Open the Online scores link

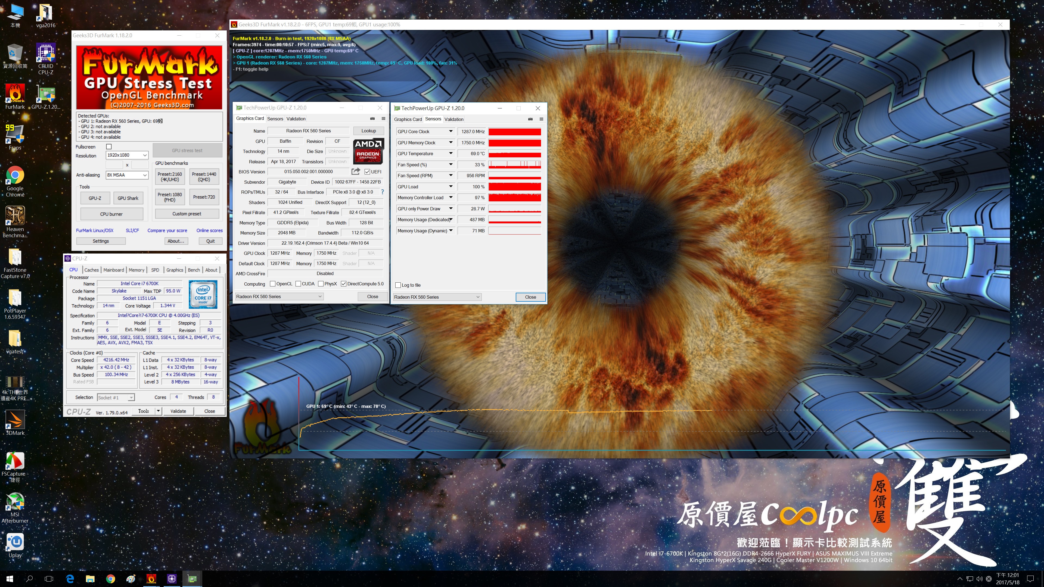click(209, 230)
